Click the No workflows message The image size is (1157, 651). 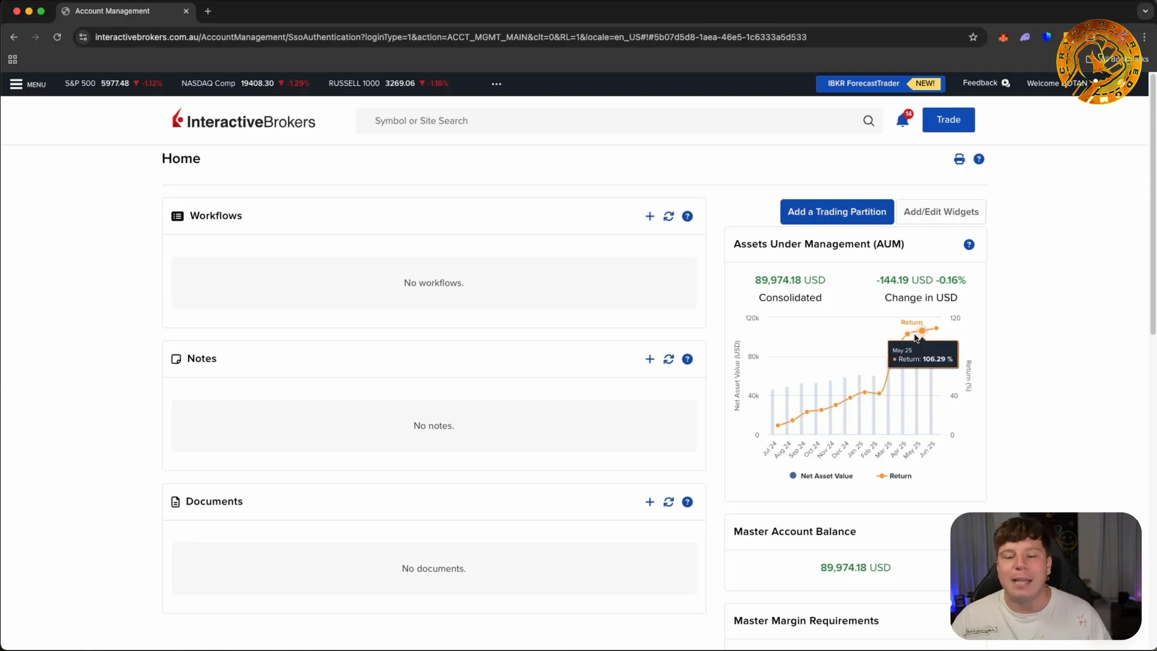434,283
